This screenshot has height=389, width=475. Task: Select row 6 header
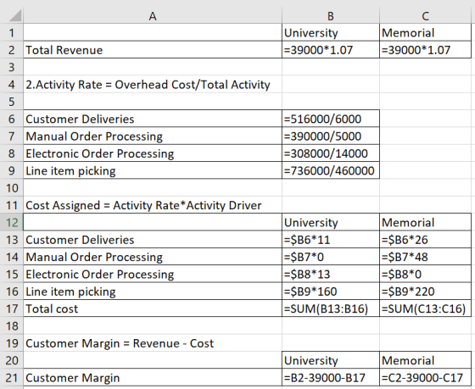coord(12,119)
